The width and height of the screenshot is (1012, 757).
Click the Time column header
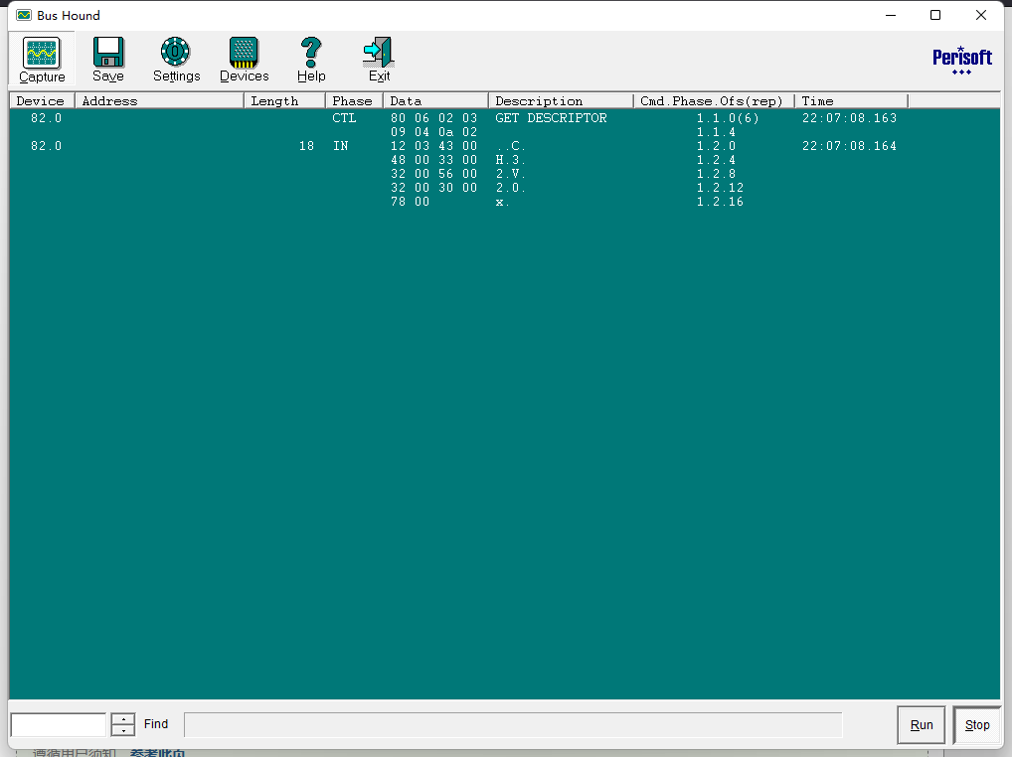(850, 100)
